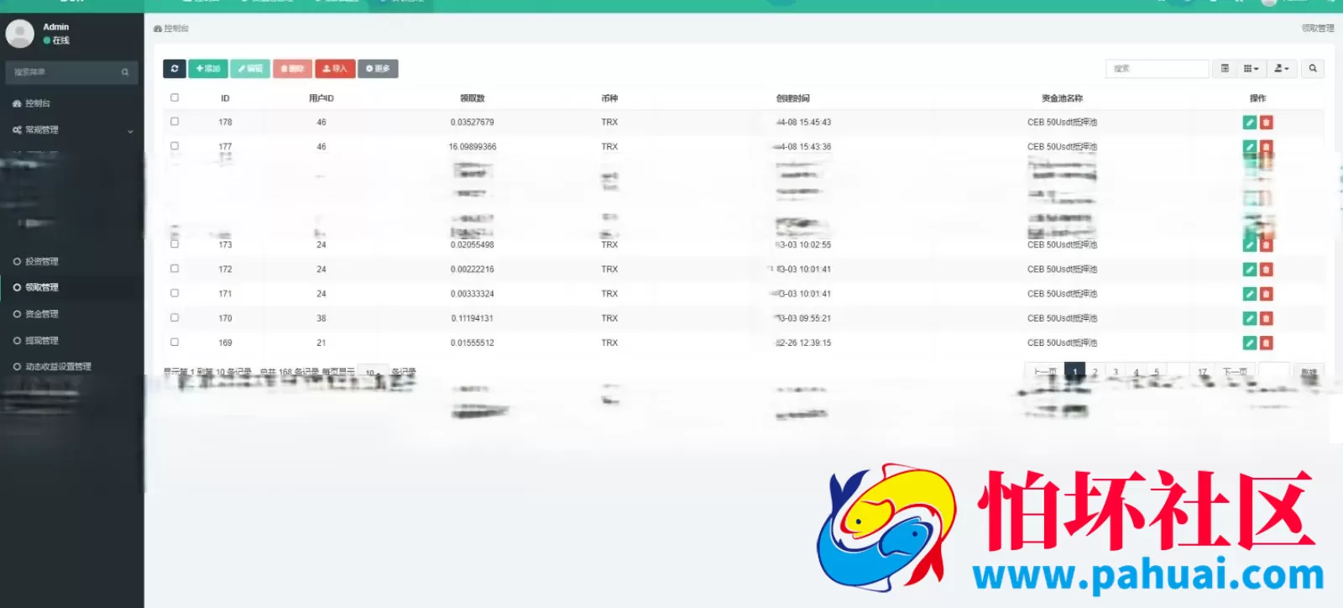Viewport: 1343px width, 608px height.
Task: Click the 控制台 breadcrumb link
Action: point(171,29)
